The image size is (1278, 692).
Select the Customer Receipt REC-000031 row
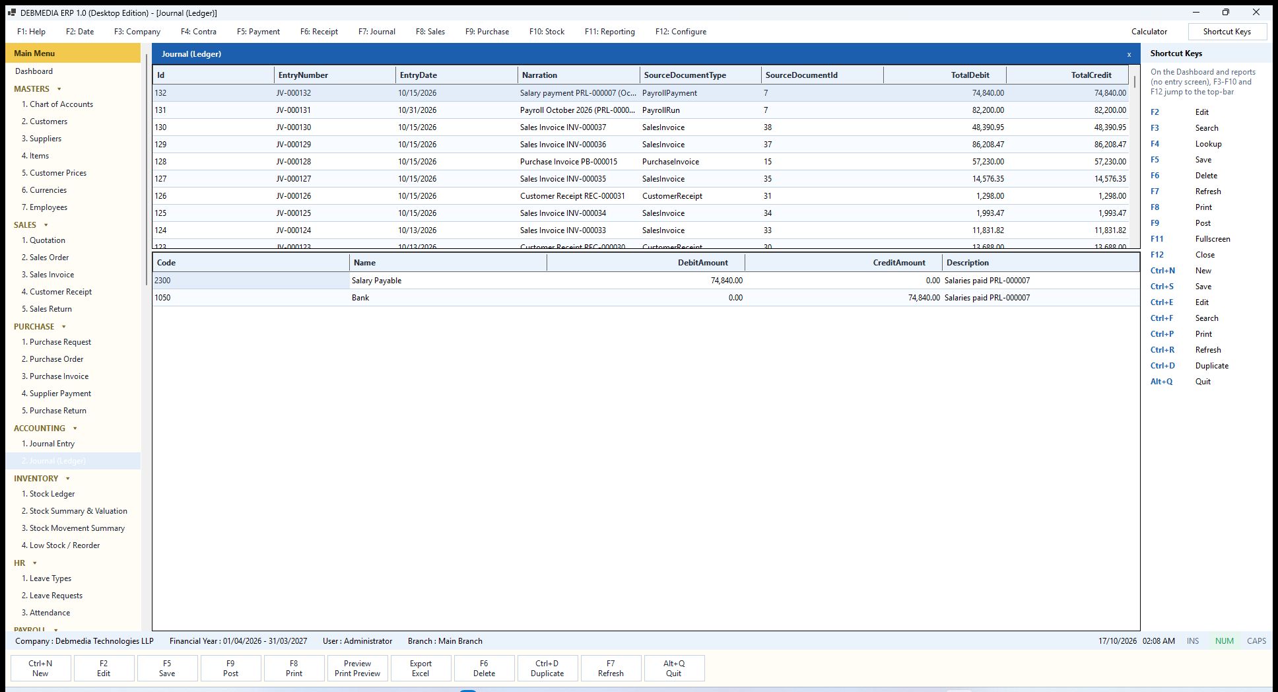[x=640, y=196]
